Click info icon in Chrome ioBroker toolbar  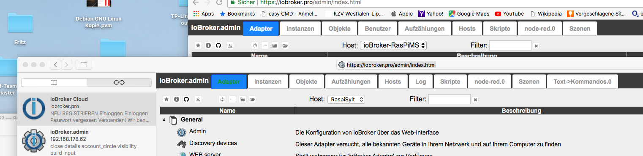tap(208, 45)
